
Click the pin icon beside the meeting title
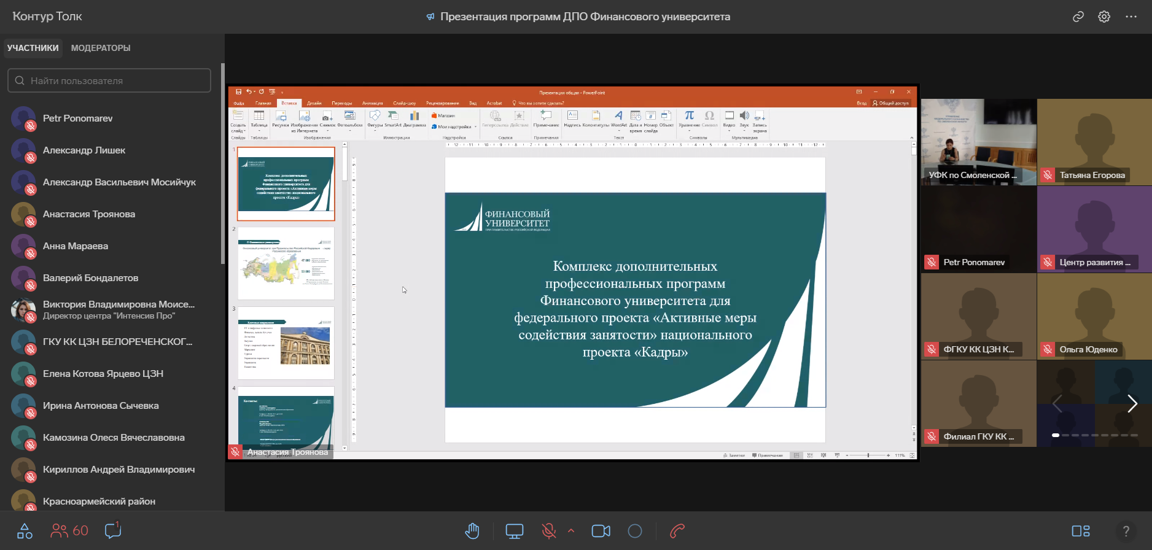pos(430,17)
